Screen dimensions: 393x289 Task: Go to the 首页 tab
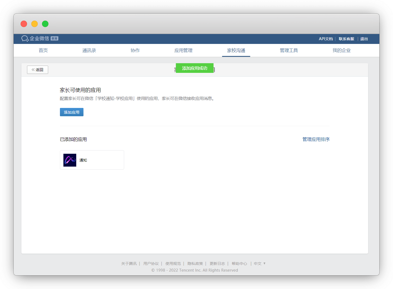tap(43, 50)
